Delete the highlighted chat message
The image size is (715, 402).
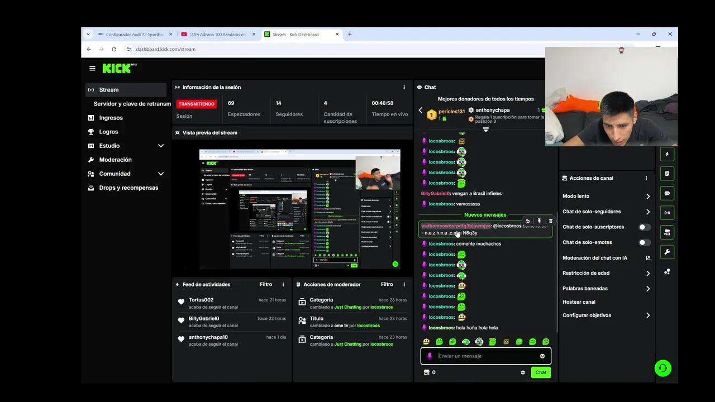click(x=550, y=221)
